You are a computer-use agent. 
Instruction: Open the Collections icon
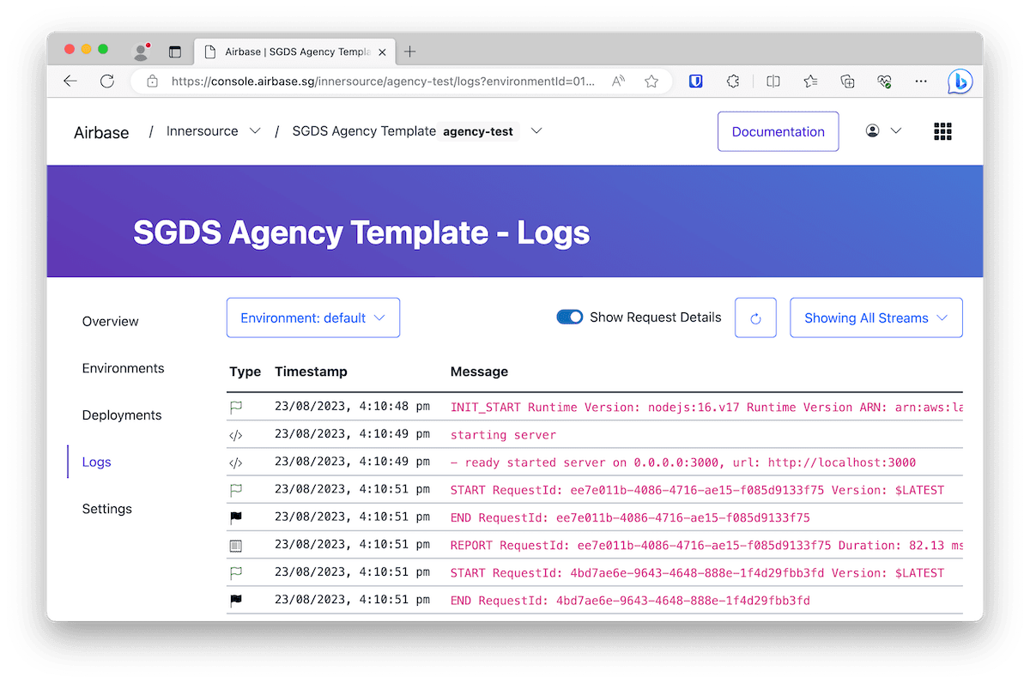[847, 82]
